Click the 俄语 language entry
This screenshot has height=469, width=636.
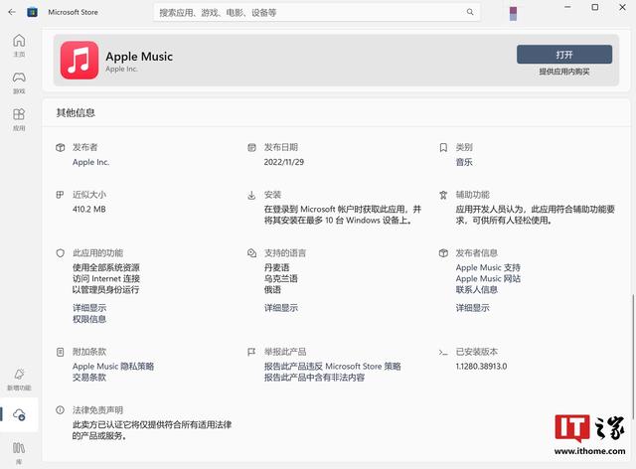(x=272, y=290)
